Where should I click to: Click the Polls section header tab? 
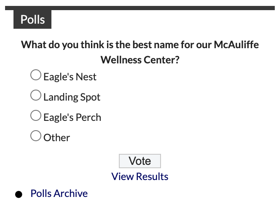pyautogui.click(x=32, y=19)
